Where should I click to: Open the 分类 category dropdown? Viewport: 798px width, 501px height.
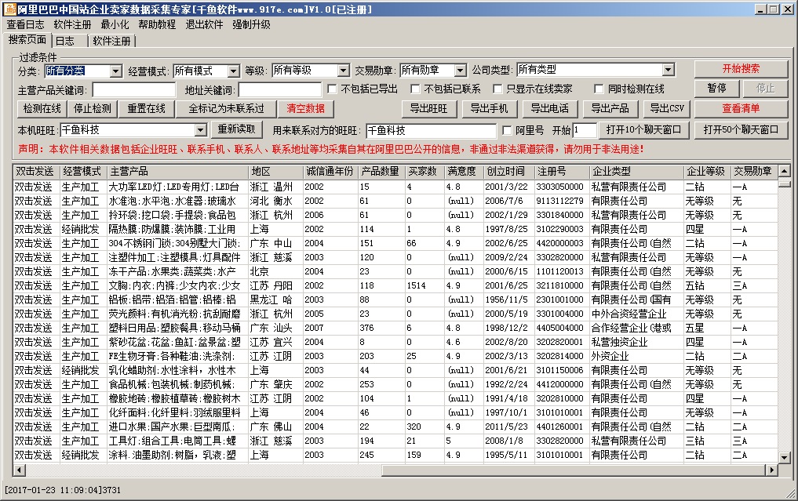pos(115,71)
